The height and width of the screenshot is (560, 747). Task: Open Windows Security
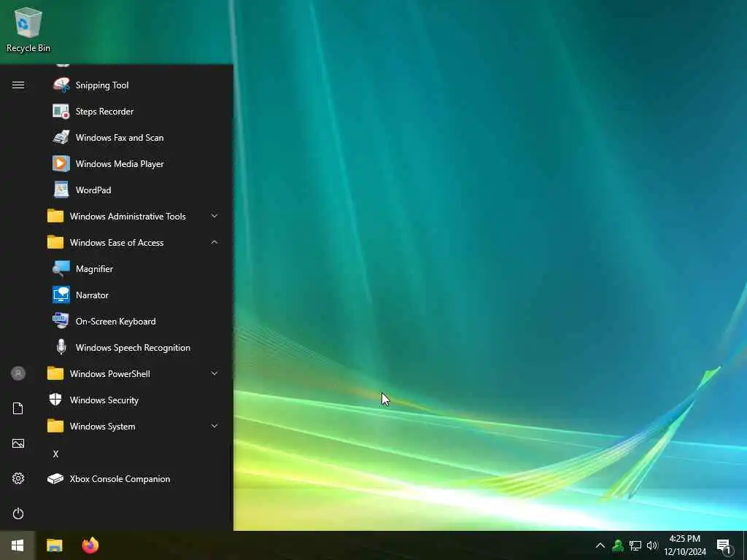pyautogui.click(x=134, y=400)
